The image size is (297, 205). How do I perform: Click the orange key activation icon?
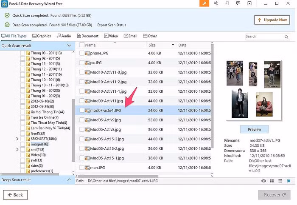[205, 3]
